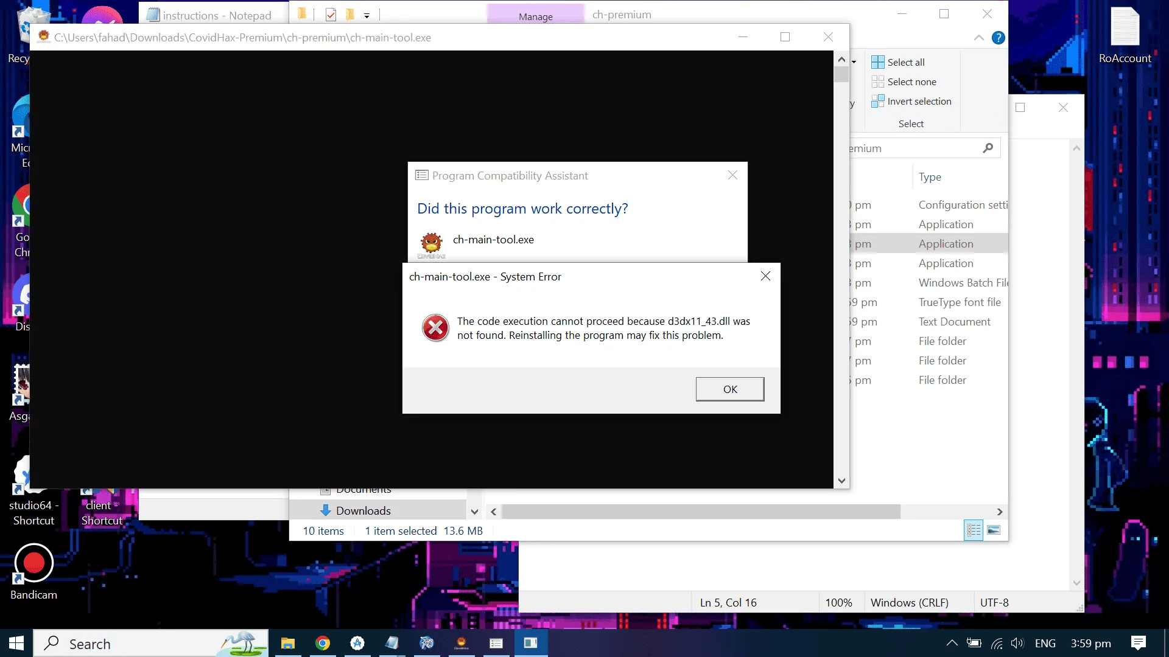Image resolution: width=1169 pixels, height=657 pixels.
Task: Click the 100% zoom indicator in Notepad
Action: pyautogui.click(x=838, y=603)
